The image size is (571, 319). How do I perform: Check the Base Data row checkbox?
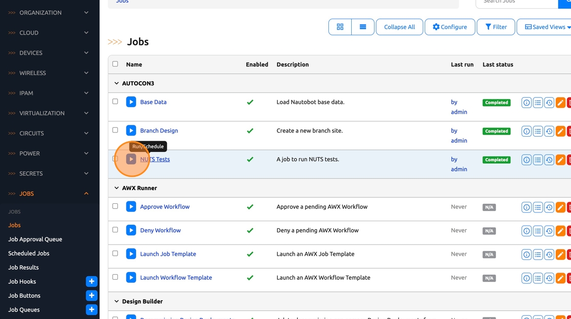(115, 101)
